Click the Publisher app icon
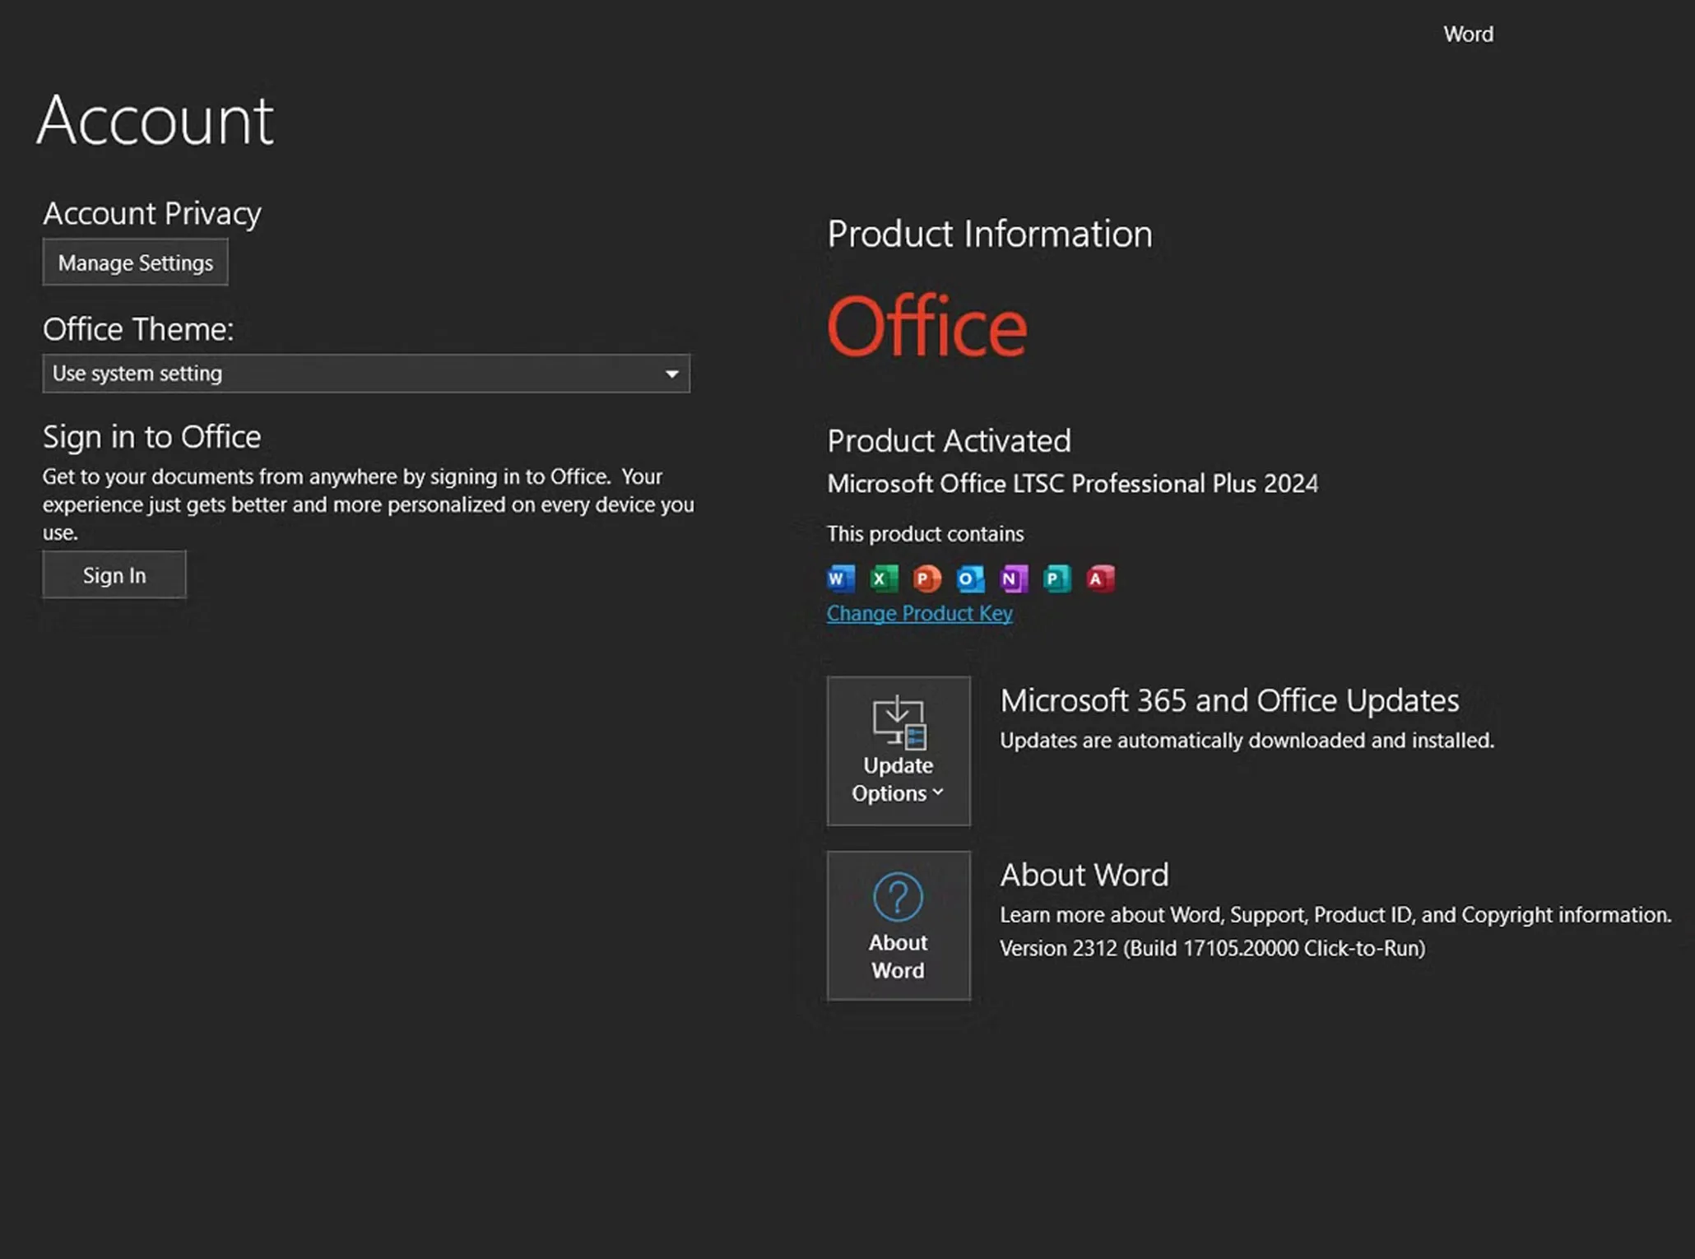1695x1259 pixels. [1057, 578]
